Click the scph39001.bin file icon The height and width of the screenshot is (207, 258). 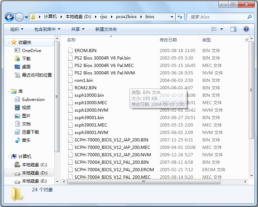pyautogui.click(x=70, y=117)
